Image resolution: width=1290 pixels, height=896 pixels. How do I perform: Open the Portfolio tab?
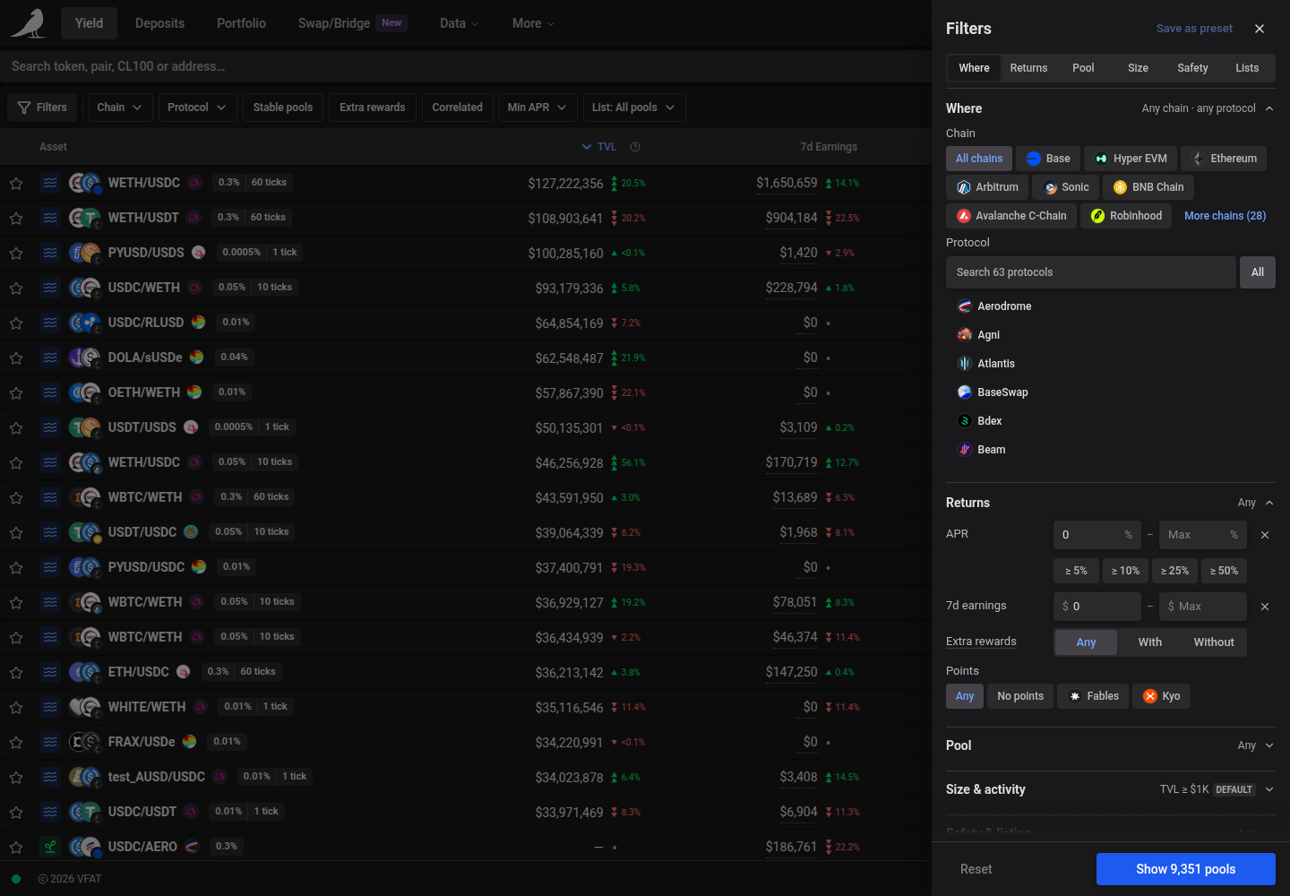click(241, 23)
